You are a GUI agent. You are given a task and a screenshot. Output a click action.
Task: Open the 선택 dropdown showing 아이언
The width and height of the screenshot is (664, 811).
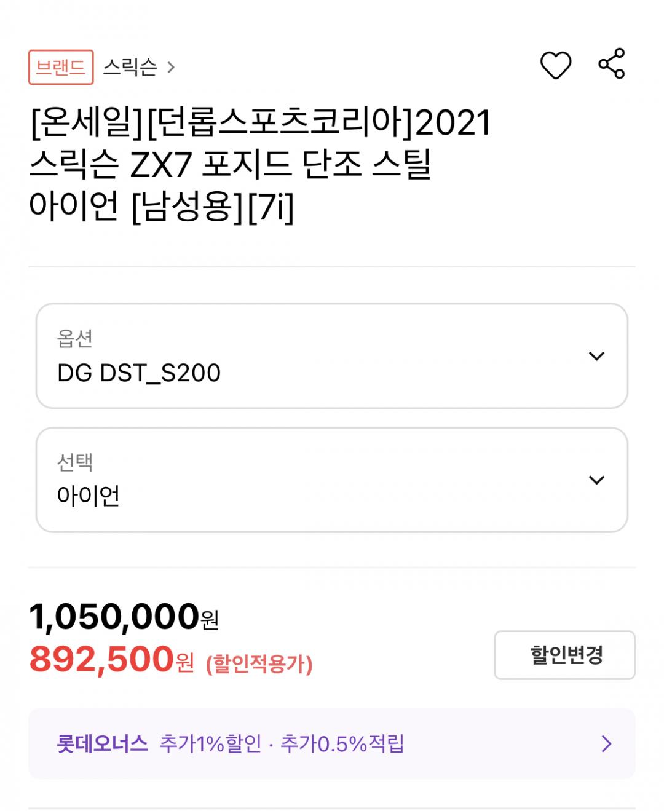pos(331,480)
